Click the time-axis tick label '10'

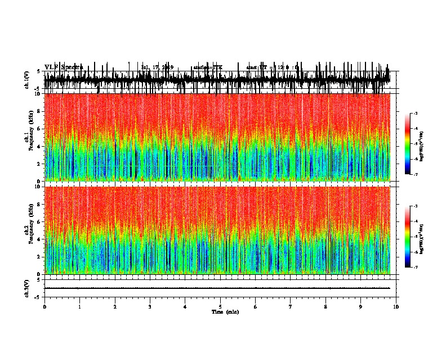coord(396,307)
